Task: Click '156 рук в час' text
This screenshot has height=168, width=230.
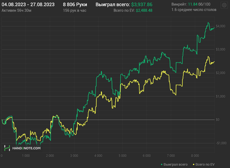Action: pos(75,11)
